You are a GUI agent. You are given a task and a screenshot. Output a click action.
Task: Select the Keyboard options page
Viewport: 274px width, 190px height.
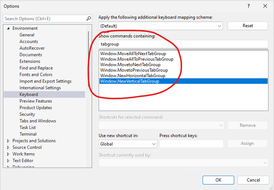45,94
